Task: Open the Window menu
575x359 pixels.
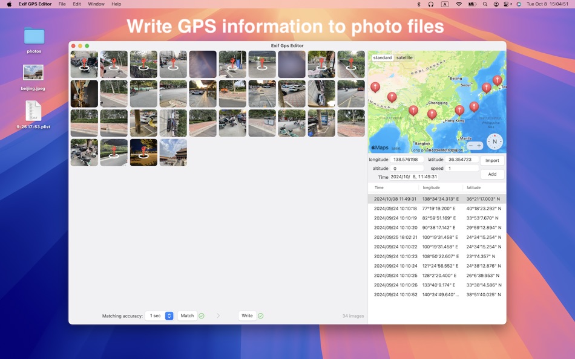Action: [x=96, y=4]
